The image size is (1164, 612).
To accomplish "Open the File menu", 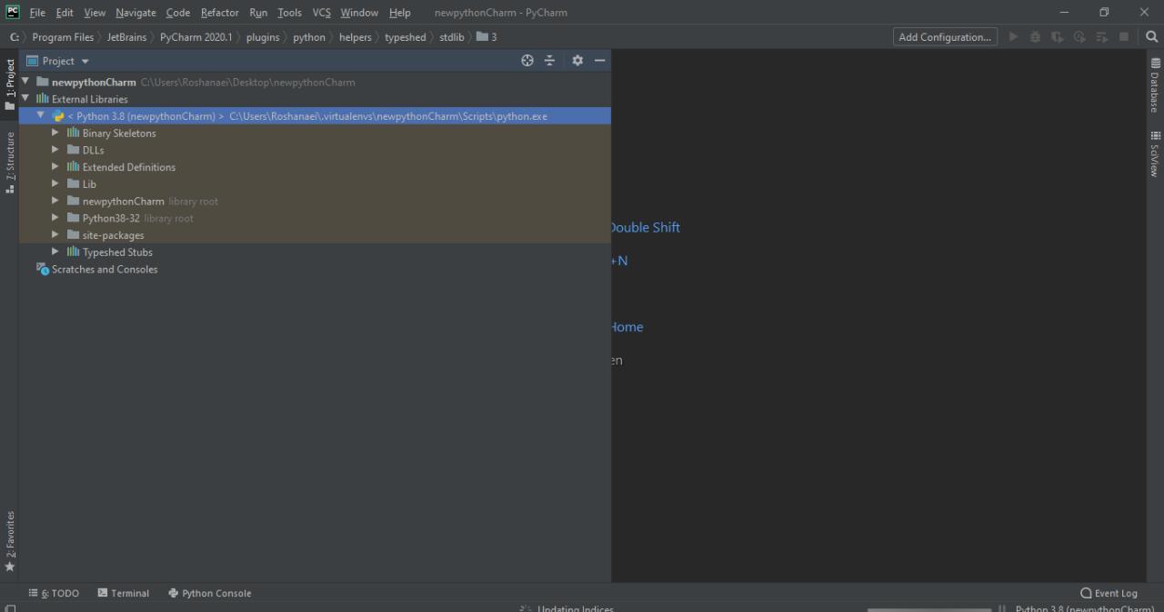I will tap(37, 13).
